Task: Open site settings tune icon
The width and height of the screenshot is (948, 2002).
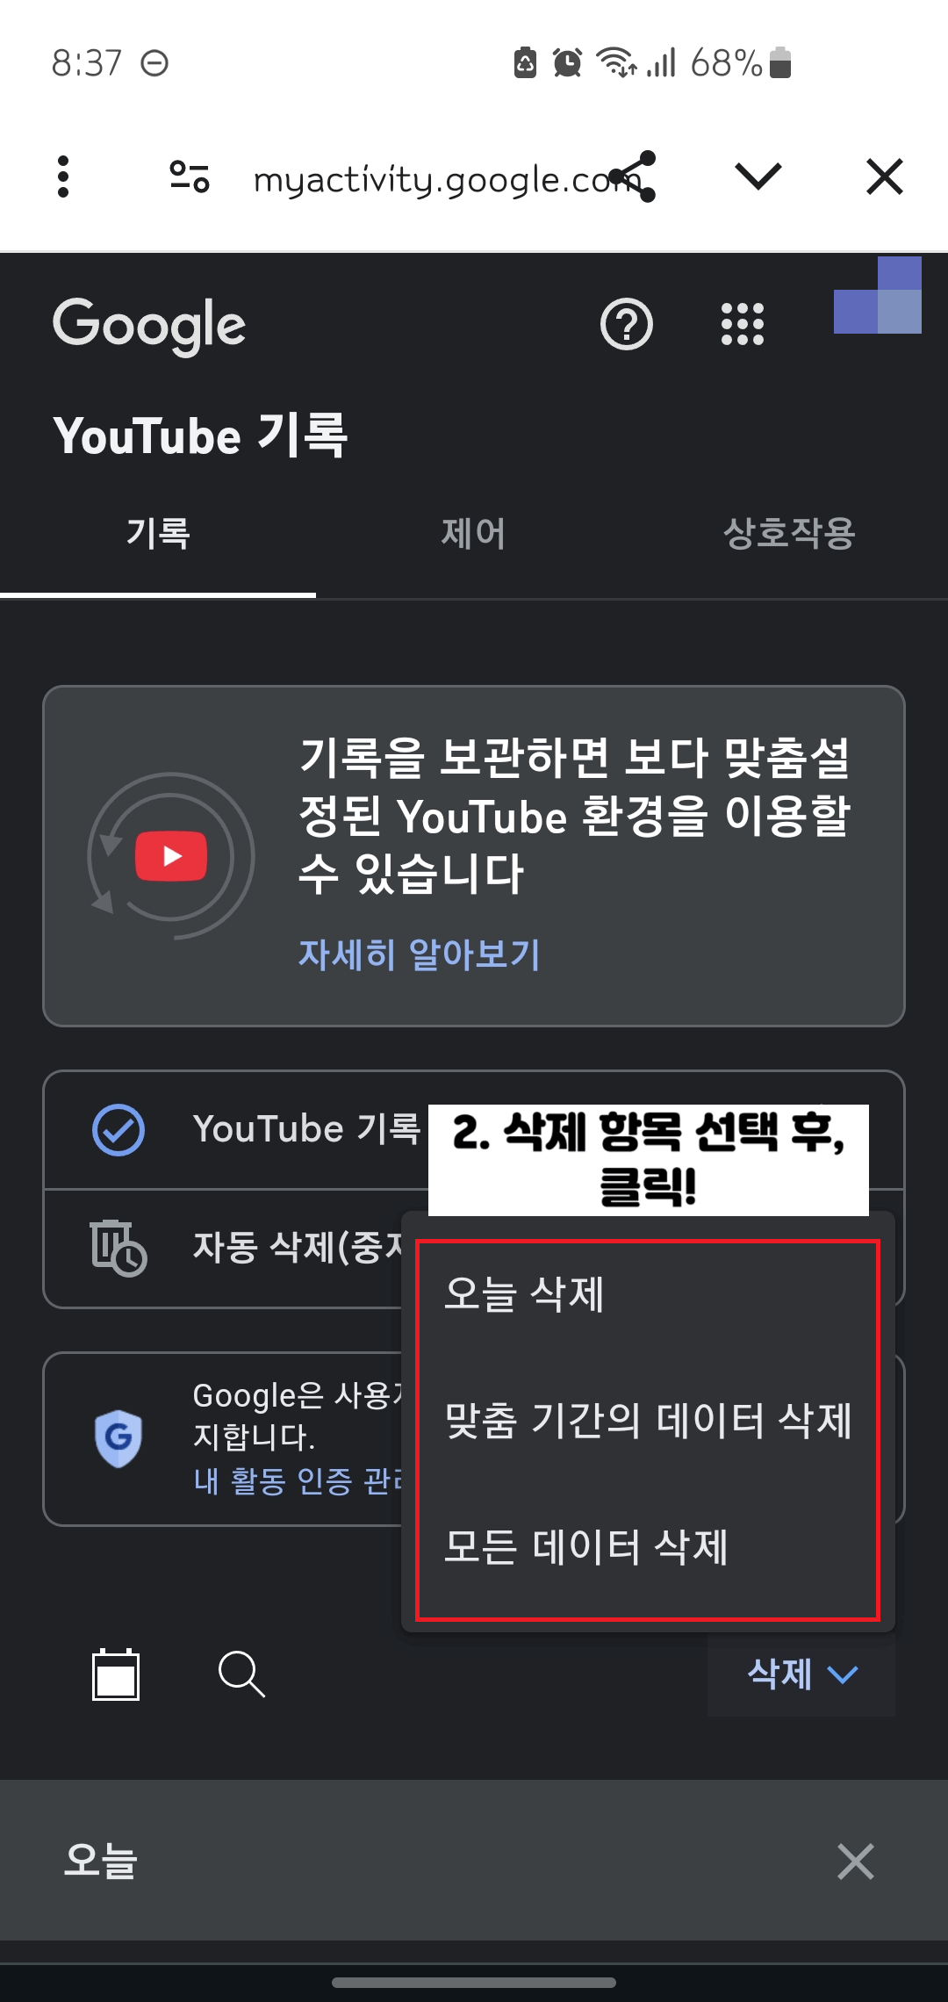Action: pos(190,177)
